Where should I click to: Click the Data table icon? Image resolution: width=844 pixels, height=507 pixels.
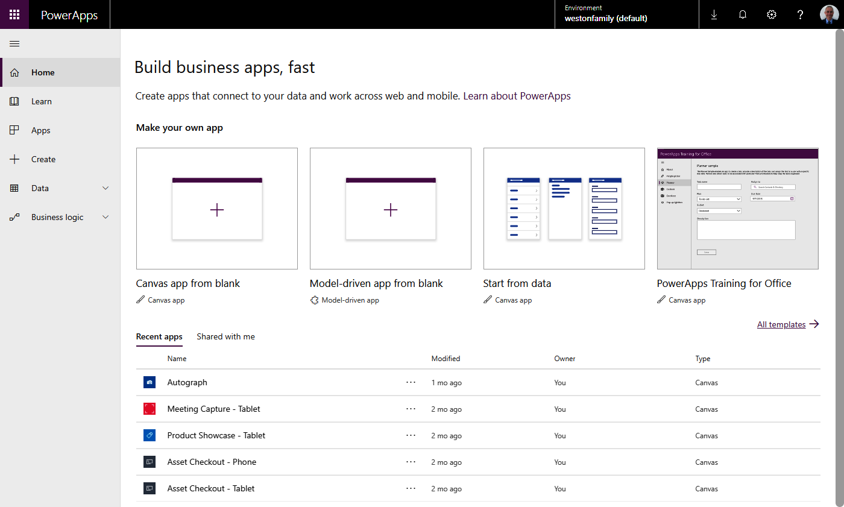coord(14,188)
